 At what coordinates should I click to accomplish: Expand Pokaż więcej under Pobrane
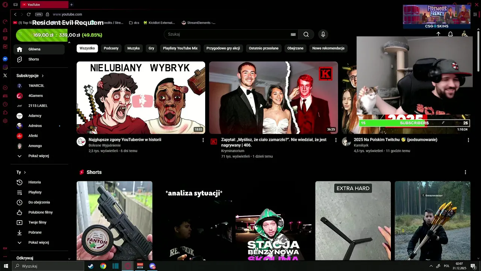39,242
